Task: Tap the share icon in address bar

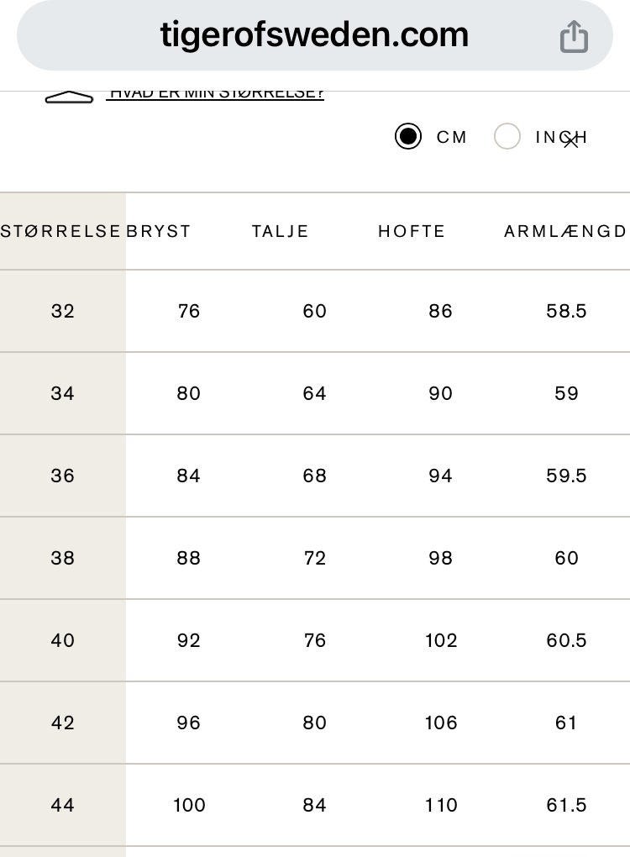Action: click(x=574, y=36)
